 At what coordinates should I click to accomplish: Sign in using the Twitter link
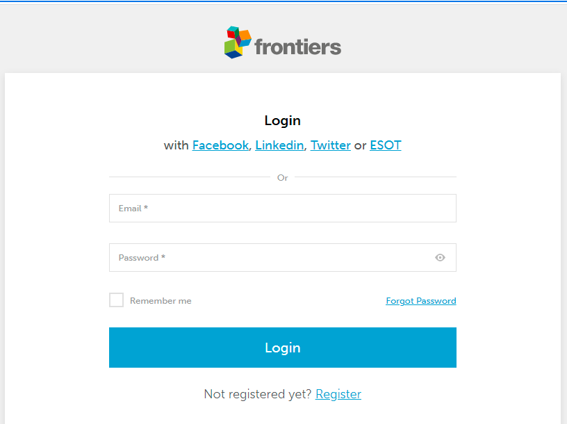click(330, 145)
